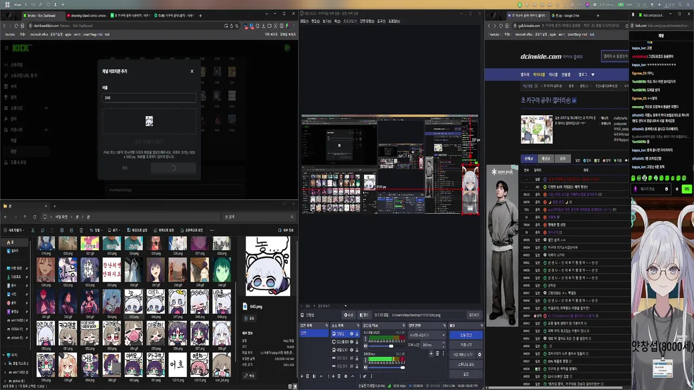The width and height of the screenshot is (694, 390).
Task: Select the 045.png file thumbnail
Action: 133,302
